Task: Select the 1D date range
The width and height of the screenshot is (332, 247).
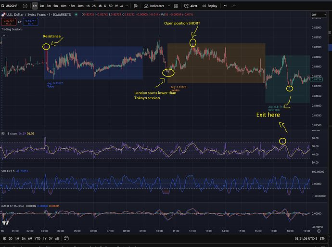Action: click(5, 238)
